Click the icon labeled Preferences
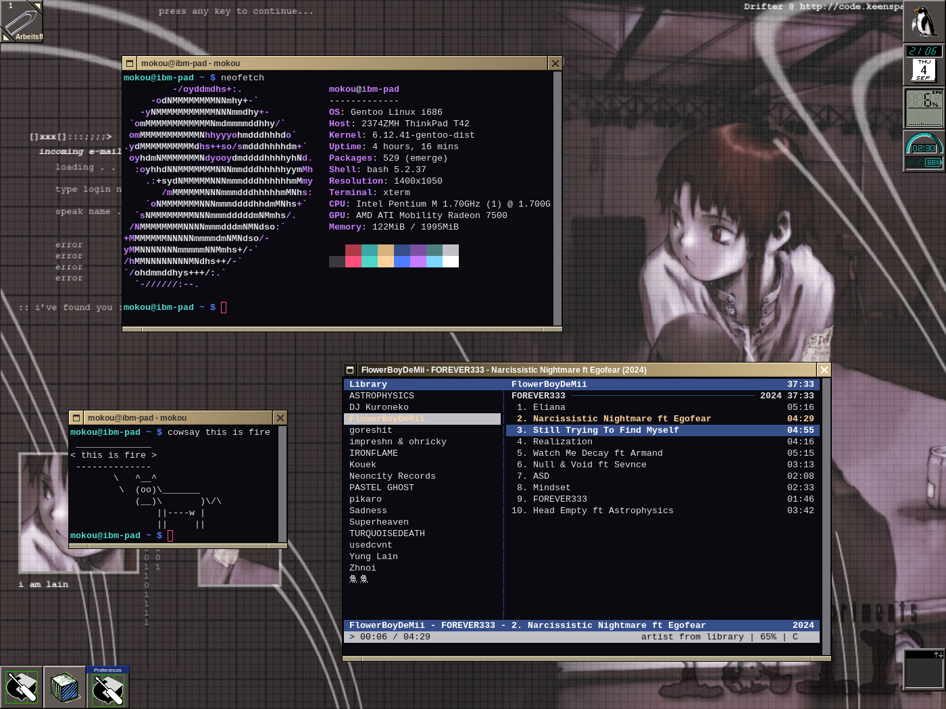 pos(107,687)
